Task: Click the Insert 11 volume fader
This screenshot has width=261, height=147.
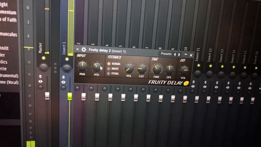Action: click(197, 99)
